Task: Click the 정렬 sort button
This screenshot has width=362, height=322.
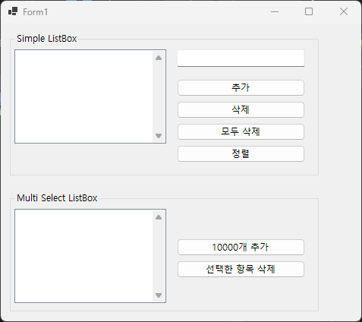Action: coord(241,154)
